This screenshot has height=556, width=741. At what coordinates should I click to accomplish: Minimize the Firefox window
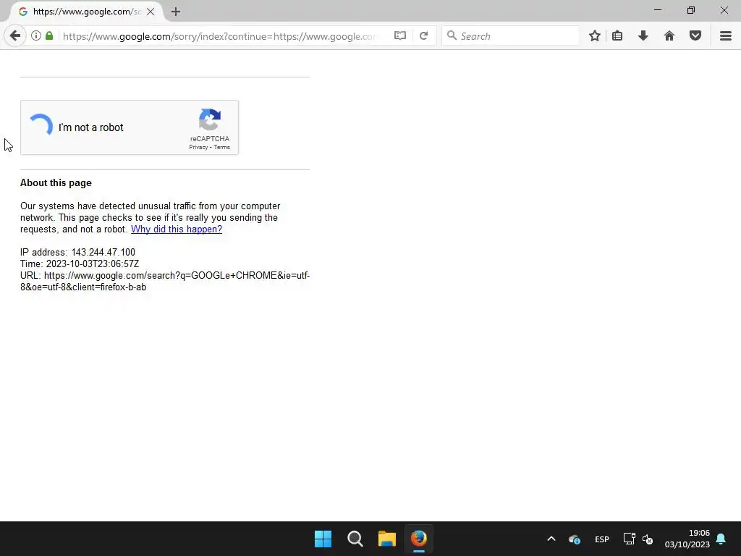click(x=658, y=10)
